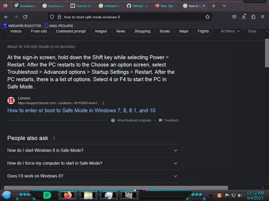This screenshot has width=269, height=201.
Task: Click the vertical page scrollbar thumb
Action: pos(267,53)
